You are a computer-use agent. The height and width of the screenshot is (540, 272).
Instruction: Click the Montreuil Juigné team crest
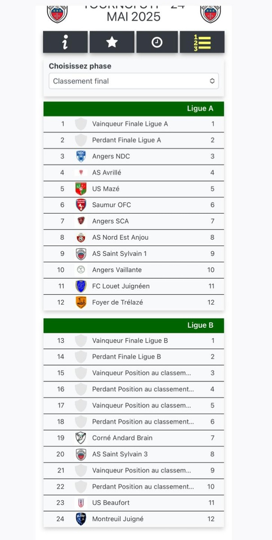point(81,519)
